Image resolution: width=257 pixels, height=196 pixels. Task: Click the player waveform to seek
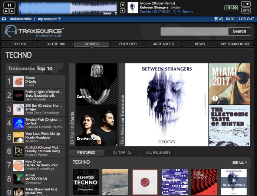(x=68, y=8)
